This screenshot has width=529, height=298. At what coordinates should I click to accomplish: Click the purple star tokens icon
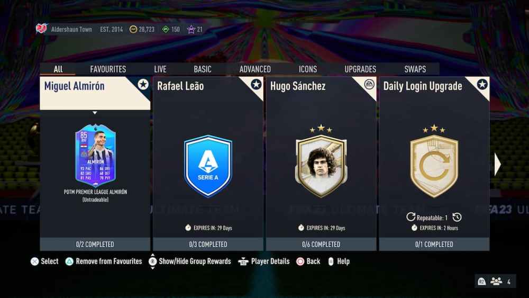tap(191, 29)
